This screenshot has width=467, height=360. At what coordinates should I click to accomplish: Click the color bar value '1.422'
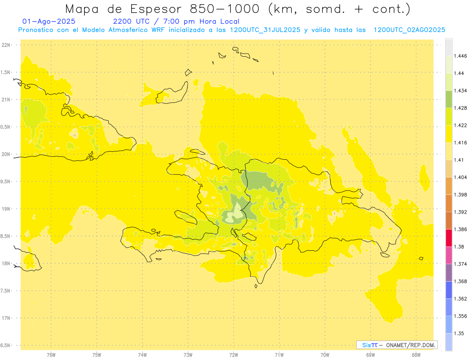coord(461,125)
